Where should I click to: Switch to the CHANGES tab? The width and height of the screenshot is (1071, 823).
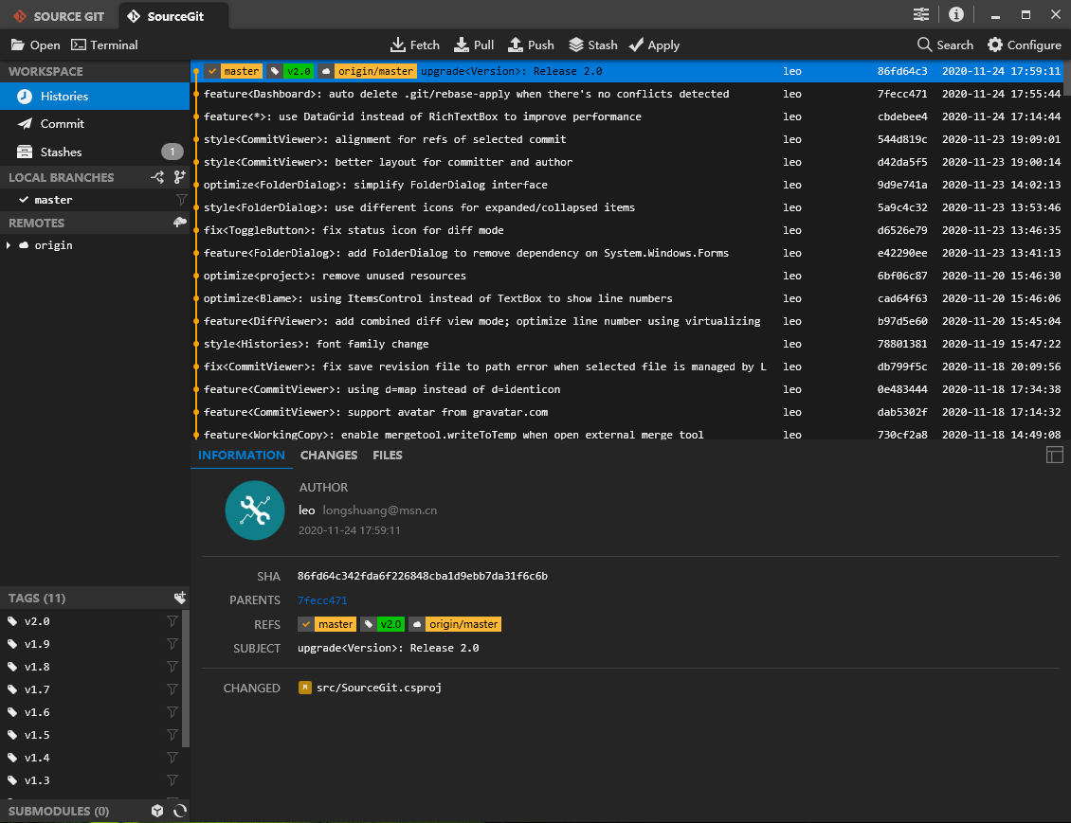[x=329, y=456]
